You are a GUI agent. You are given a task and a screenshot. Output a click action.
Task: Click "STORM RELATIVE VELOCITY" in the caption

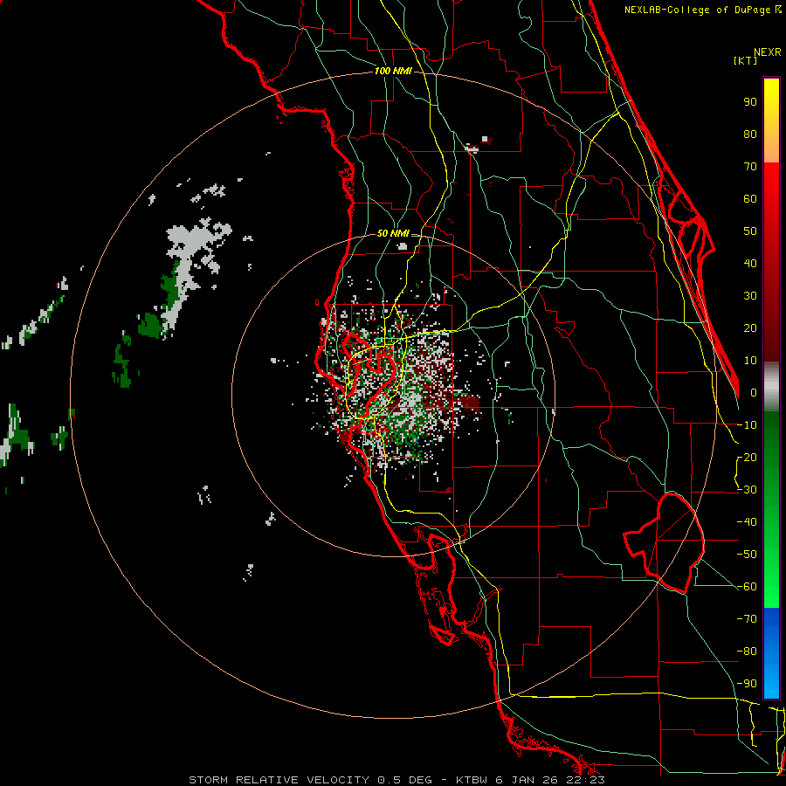pyautogui.click(x=279, y=780)
